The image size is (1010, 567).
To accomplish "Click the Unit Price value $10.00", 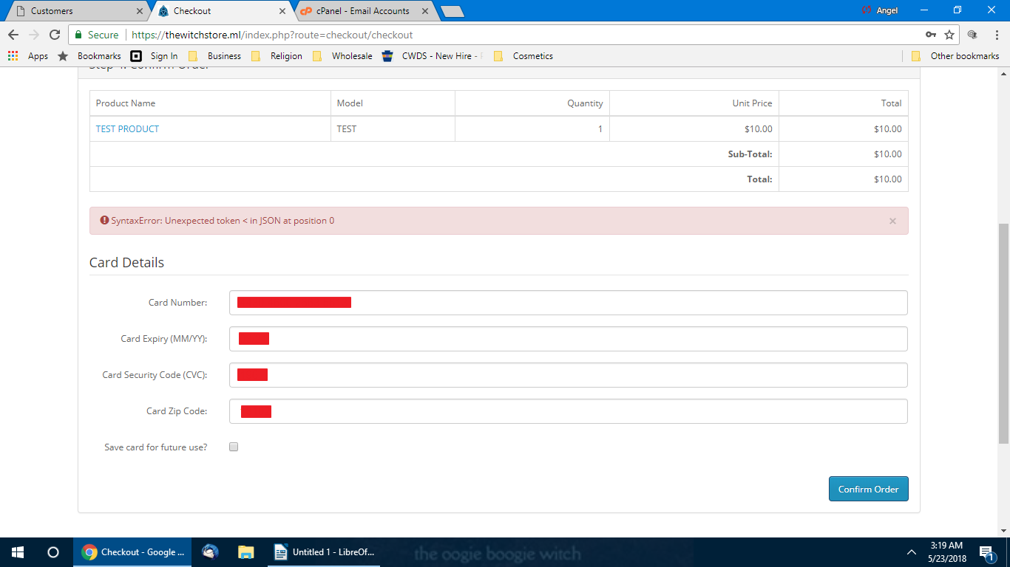I will (759, 129).
